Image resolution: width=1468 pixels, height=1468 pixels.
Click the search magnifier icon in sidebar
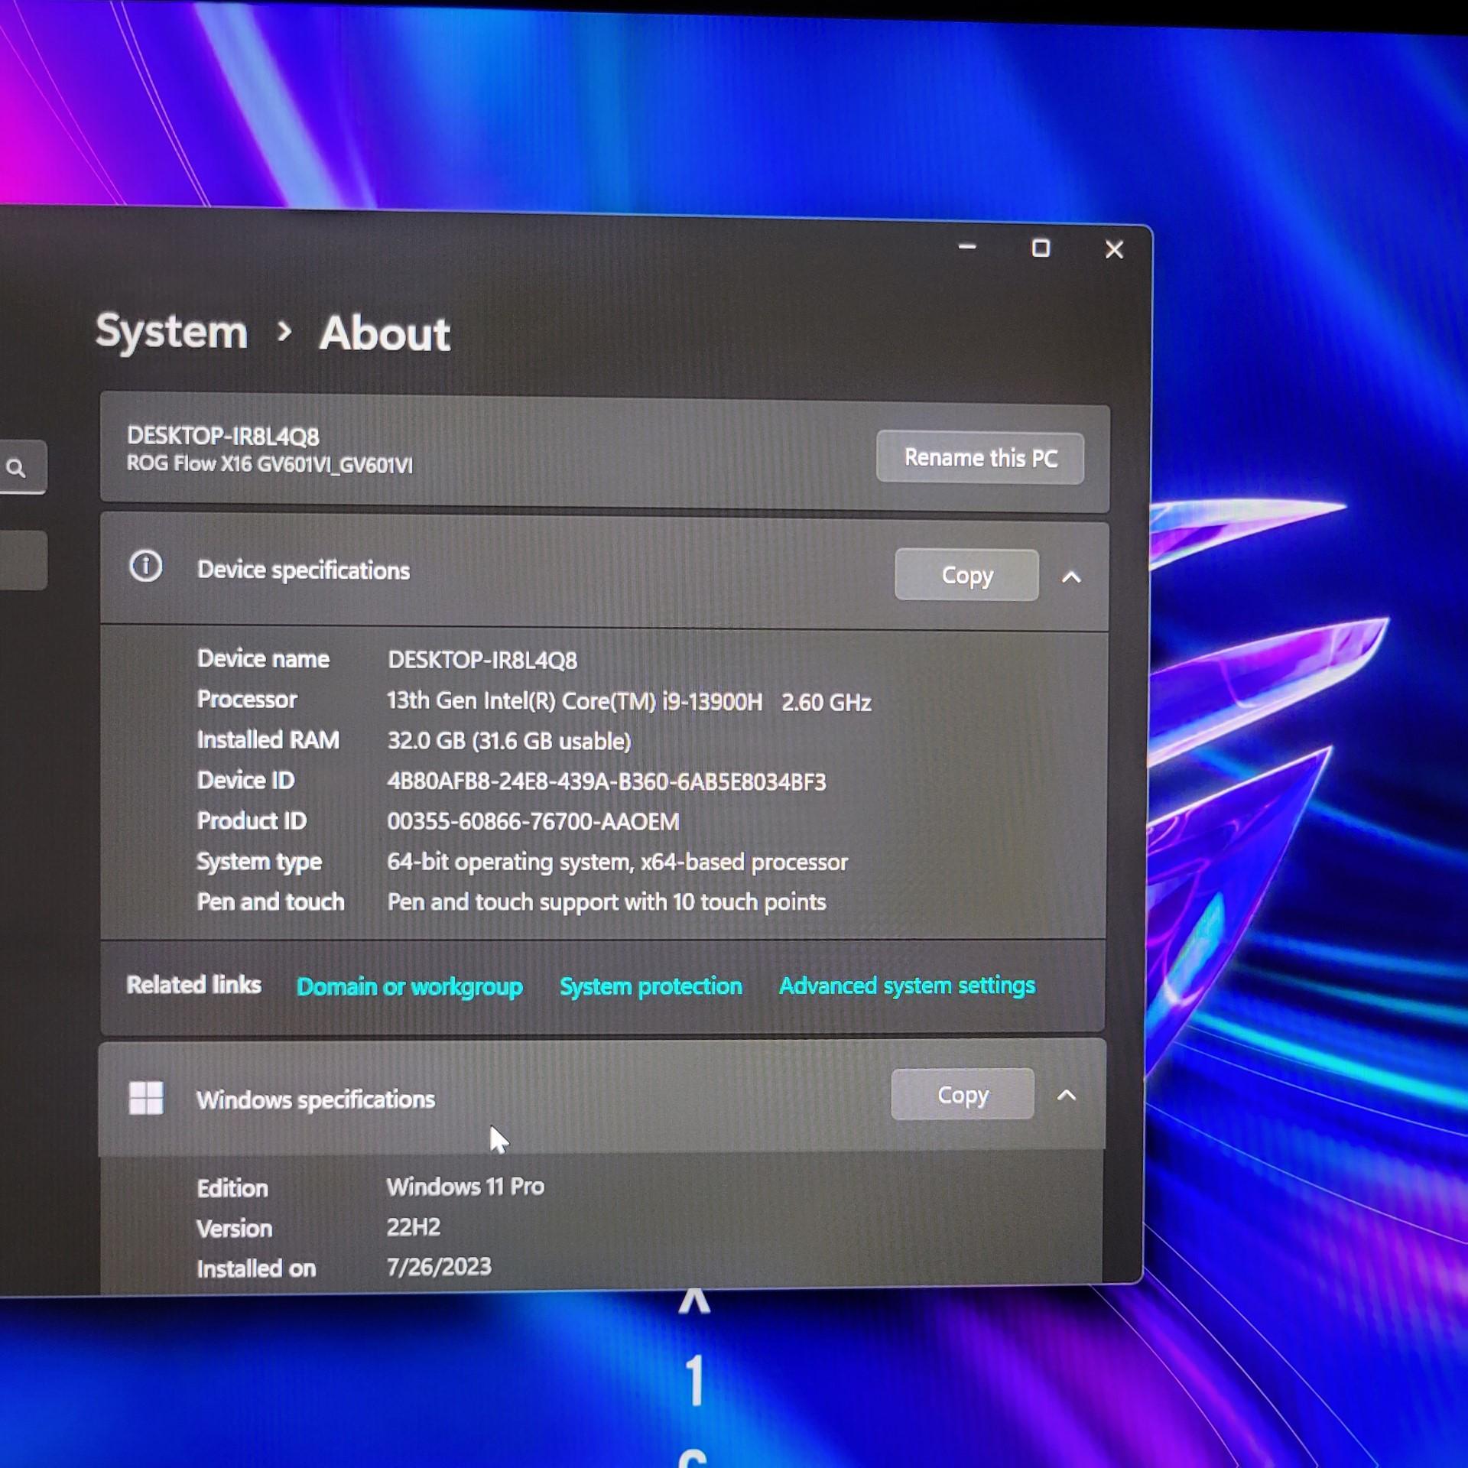[16, 468]
